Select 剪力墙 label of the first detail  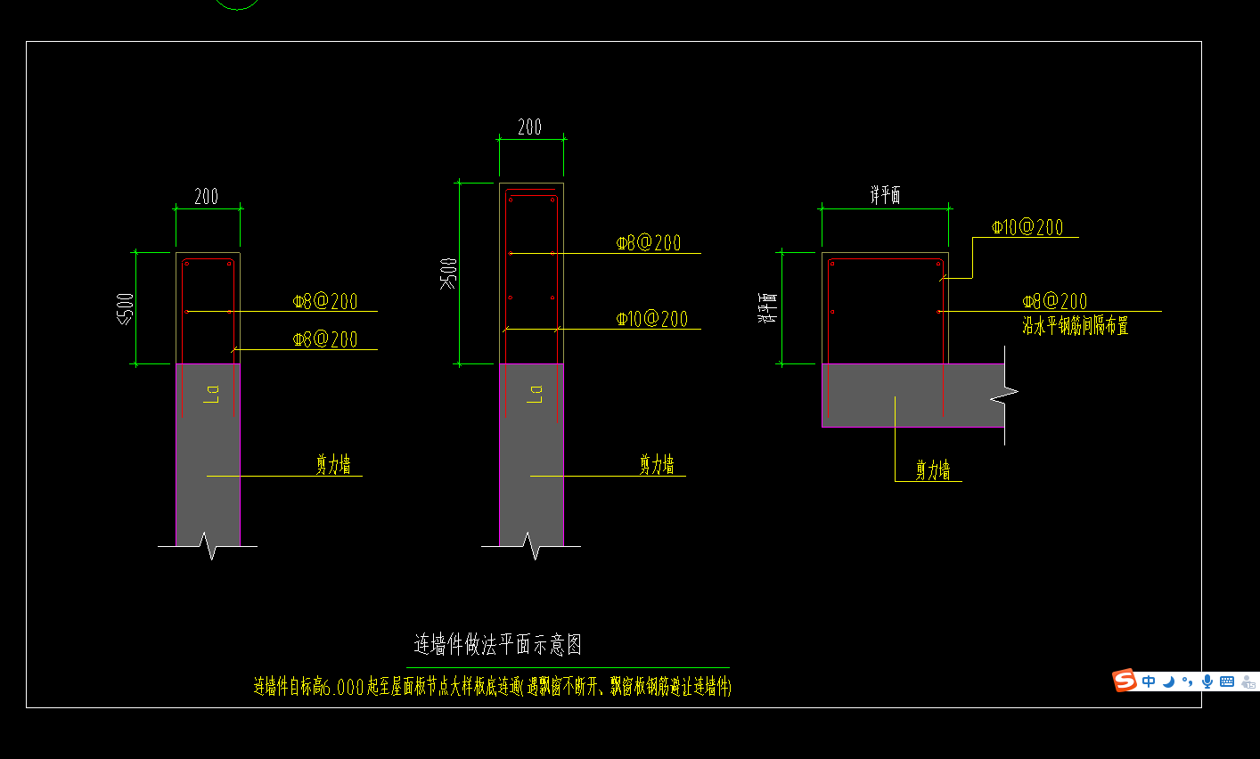click(333, 464)
